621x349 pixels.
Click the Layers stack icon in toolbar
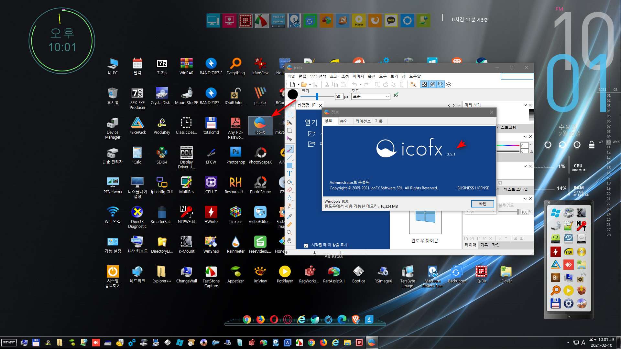(x=449, y=84)
